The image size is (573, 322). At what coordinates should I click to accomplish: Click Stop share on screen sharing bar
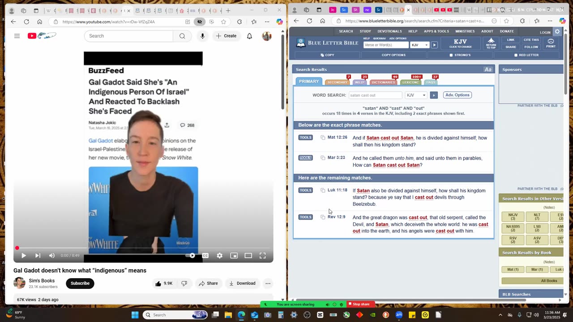(361, 304)
